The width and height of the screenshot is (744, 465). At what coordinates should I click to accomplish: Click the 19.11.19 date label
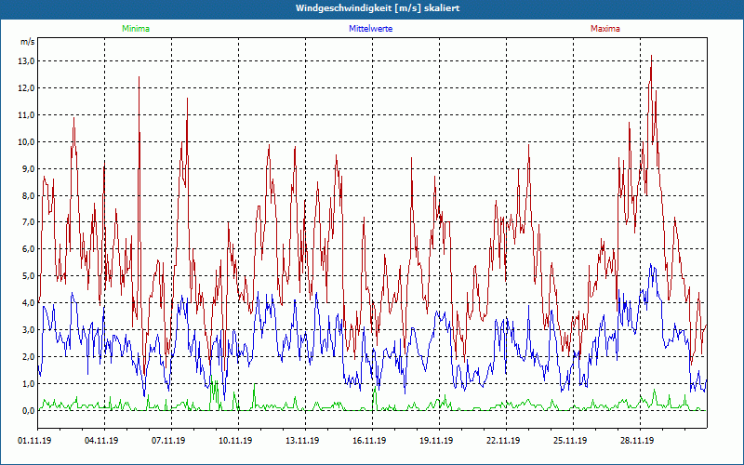[x=436, y=441]
